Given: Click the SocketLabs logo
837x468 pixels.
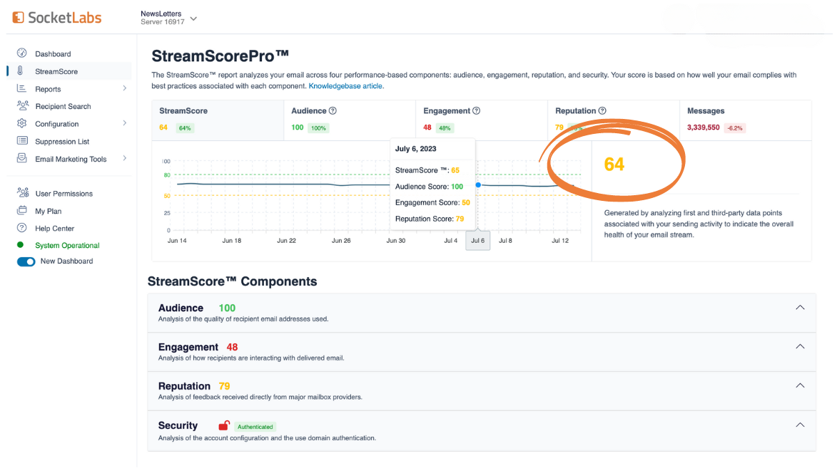Looking at the screenshot, I should click(57, 18).
